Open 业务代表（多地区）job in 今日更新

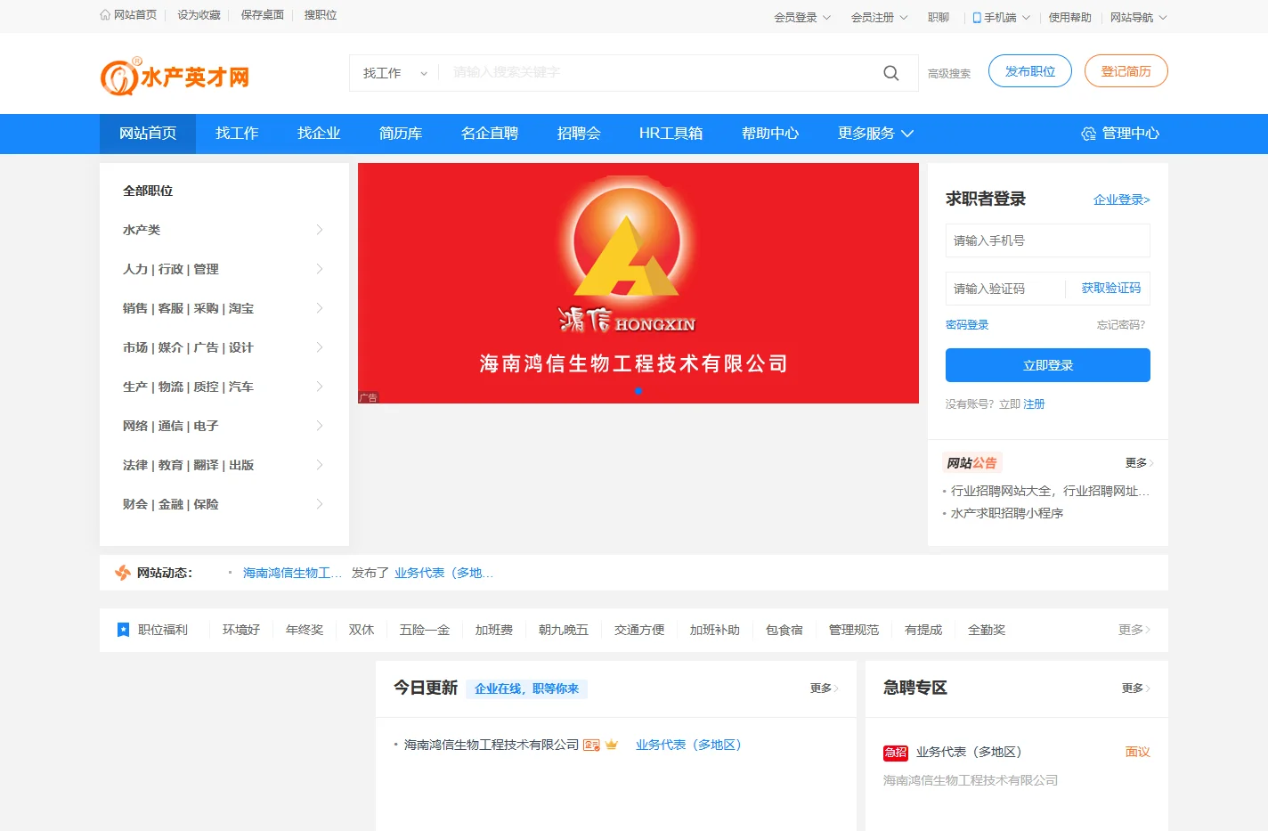tap(688, 745)
